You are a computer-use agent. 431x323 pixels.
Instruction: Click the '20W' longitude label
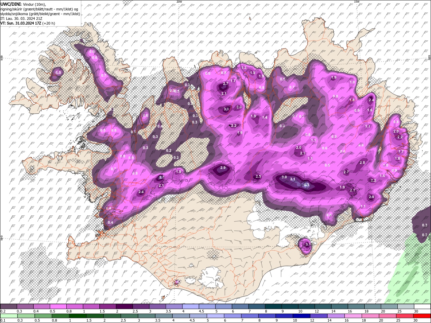point(179,2)
